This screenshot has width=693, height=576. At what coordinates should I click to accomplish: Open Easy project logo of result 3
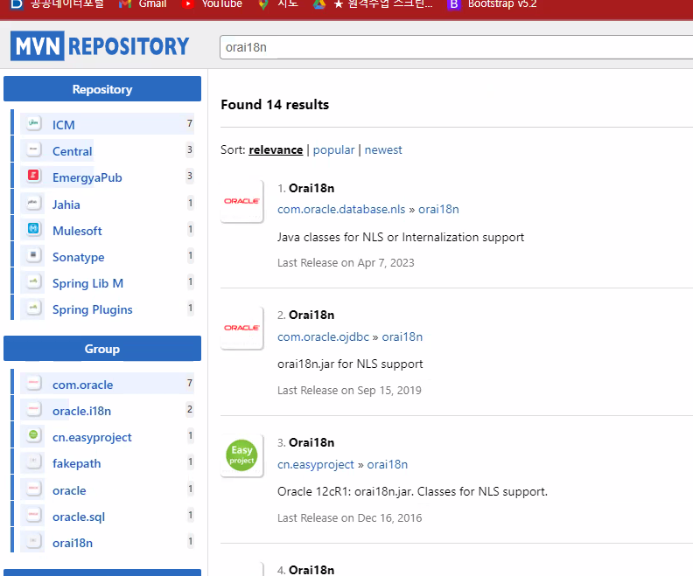[241, 455]
